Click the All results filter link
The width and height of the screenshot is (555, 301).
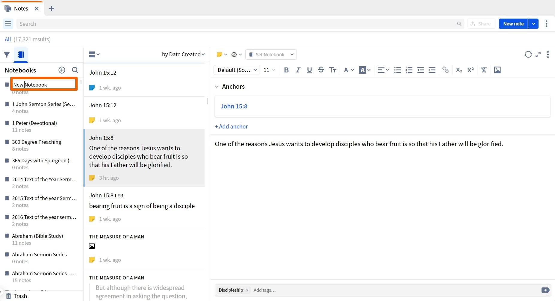click(8, 40)
